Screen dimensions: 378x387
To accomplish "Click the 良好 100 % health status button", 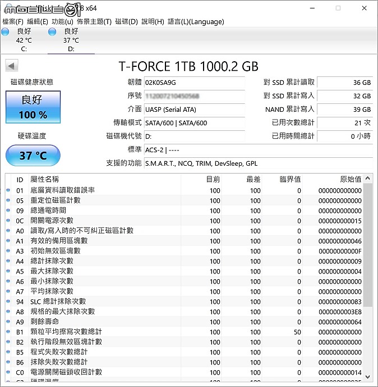I will pyautogui.click(x=33, y=107).
